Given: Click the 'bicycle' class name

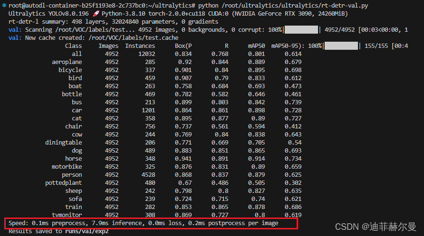Looking at the screenshot, I should [x=70, y=70].
